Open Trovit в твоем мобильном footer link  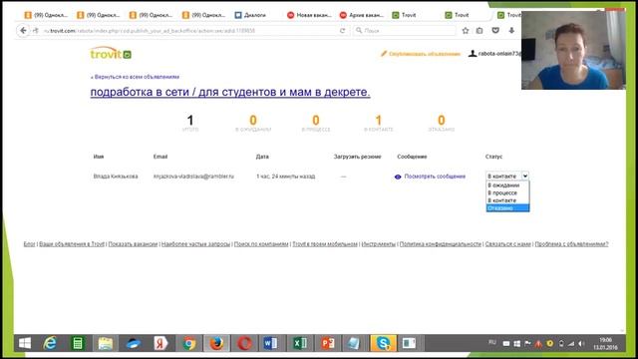[x=325, y=244]
